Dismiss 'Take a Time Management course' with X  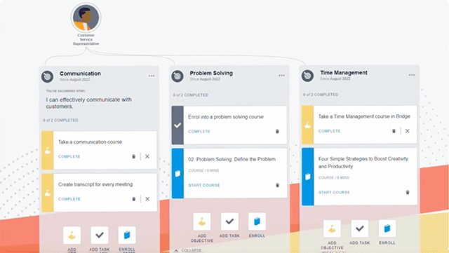tap(407, 131)
